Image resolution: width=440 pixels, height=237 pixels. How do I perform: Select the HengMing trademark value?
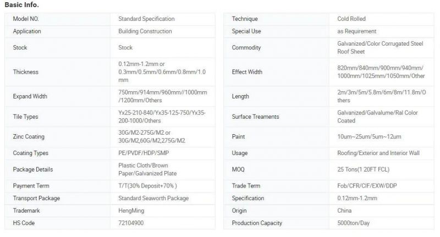131,211
